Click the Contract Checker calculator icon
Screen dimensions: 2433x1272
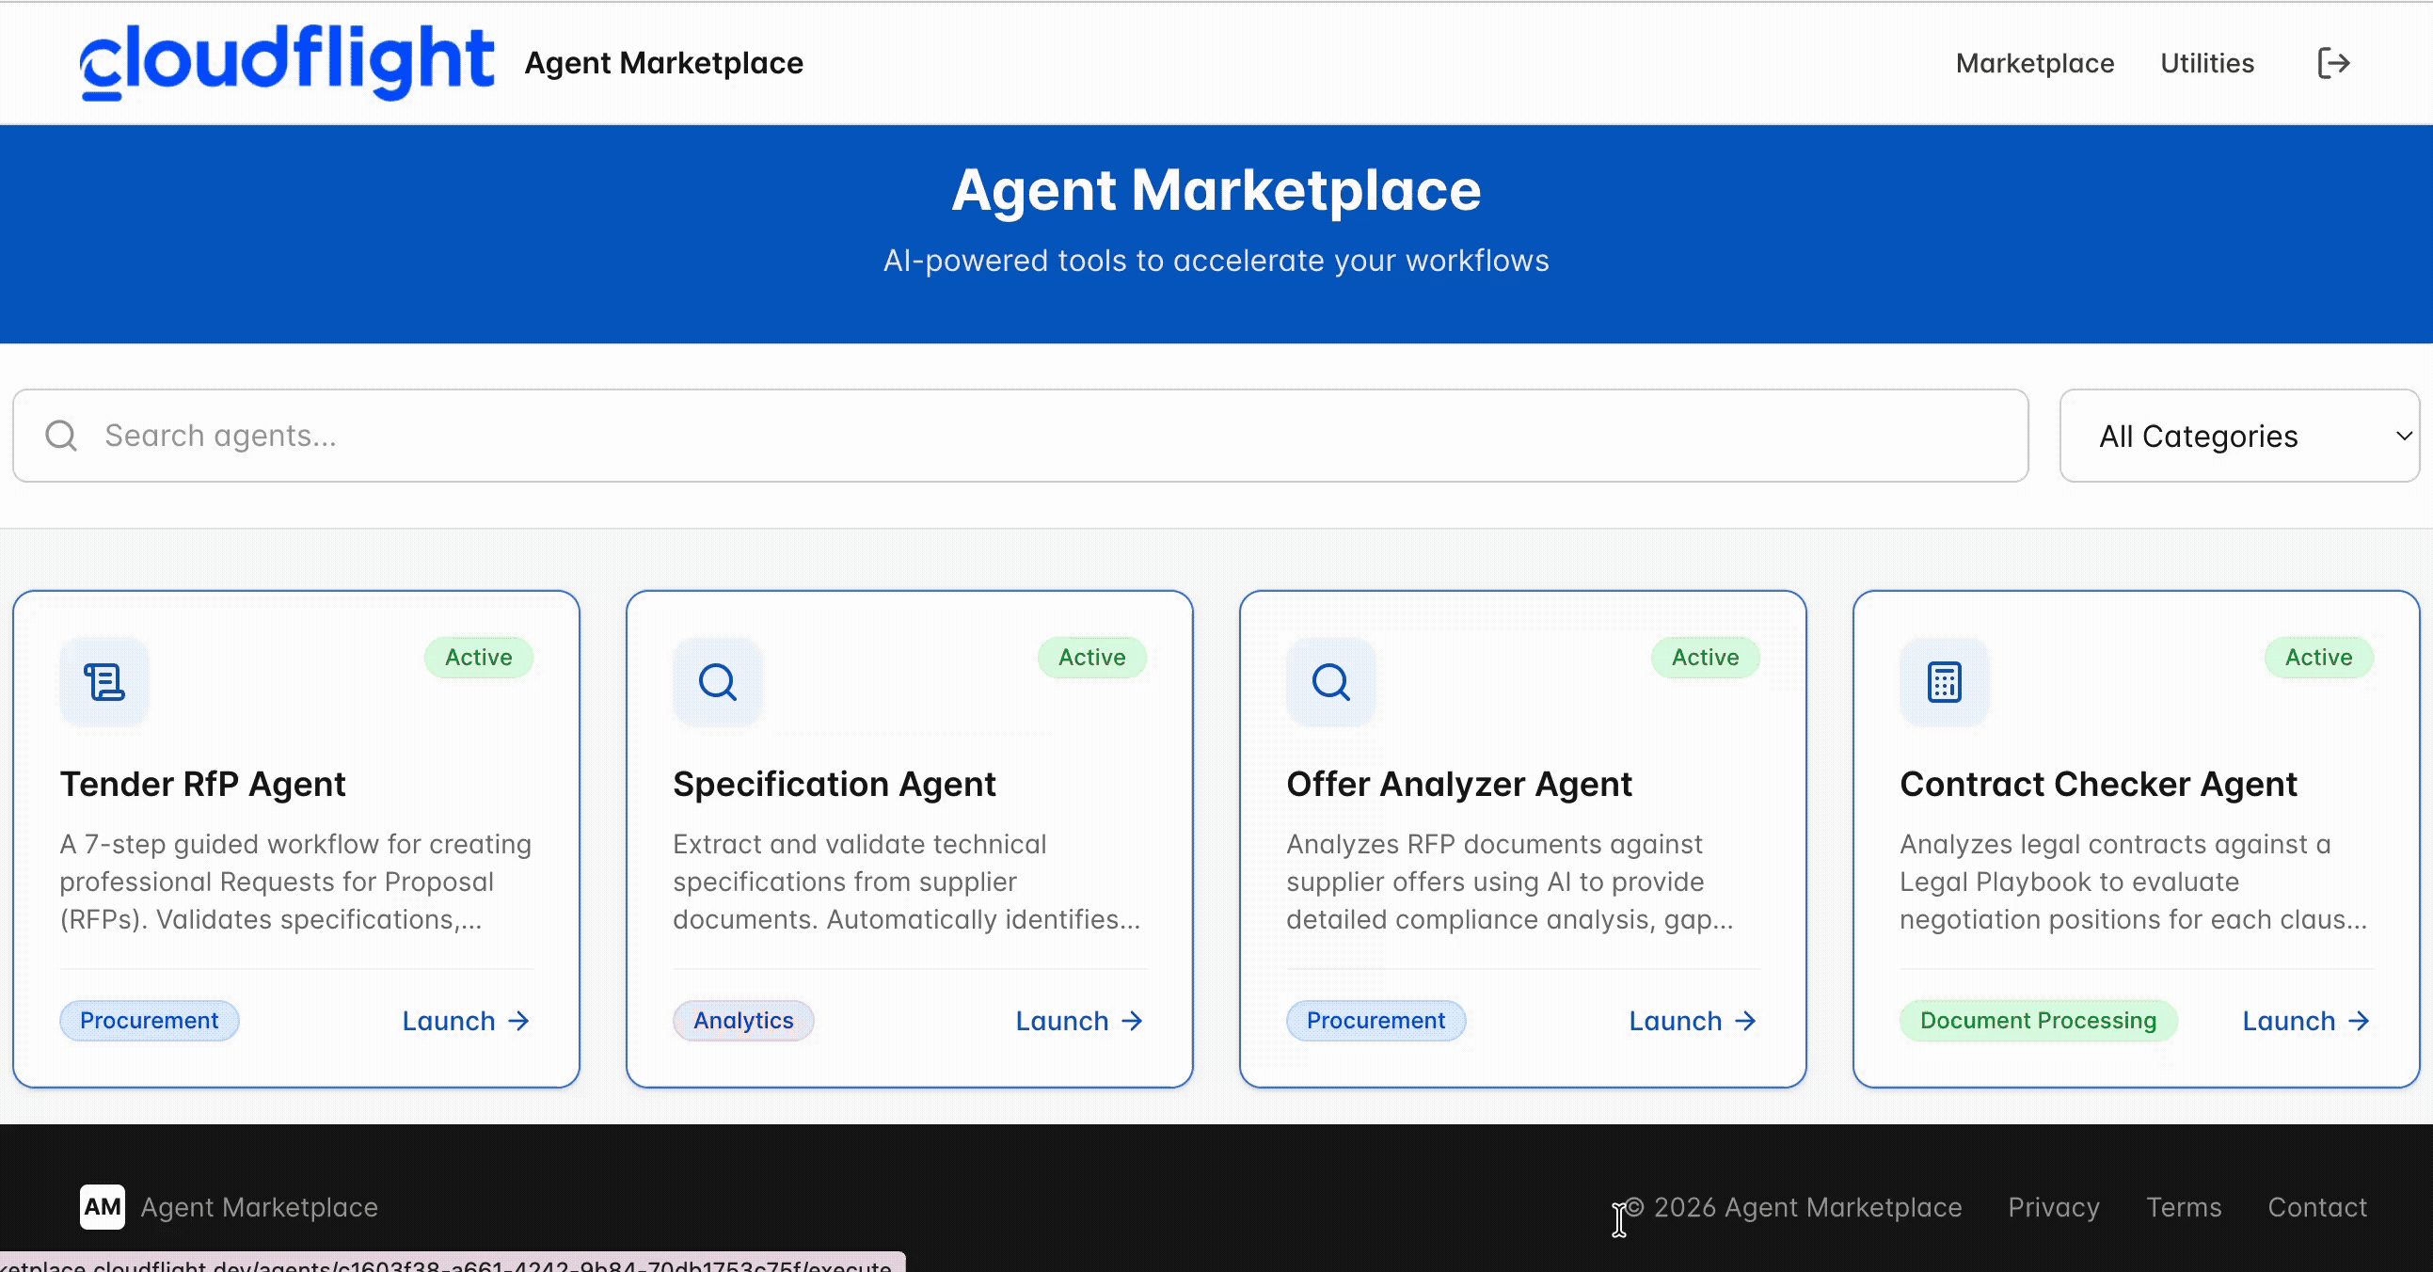click(x=1944, y=682)
